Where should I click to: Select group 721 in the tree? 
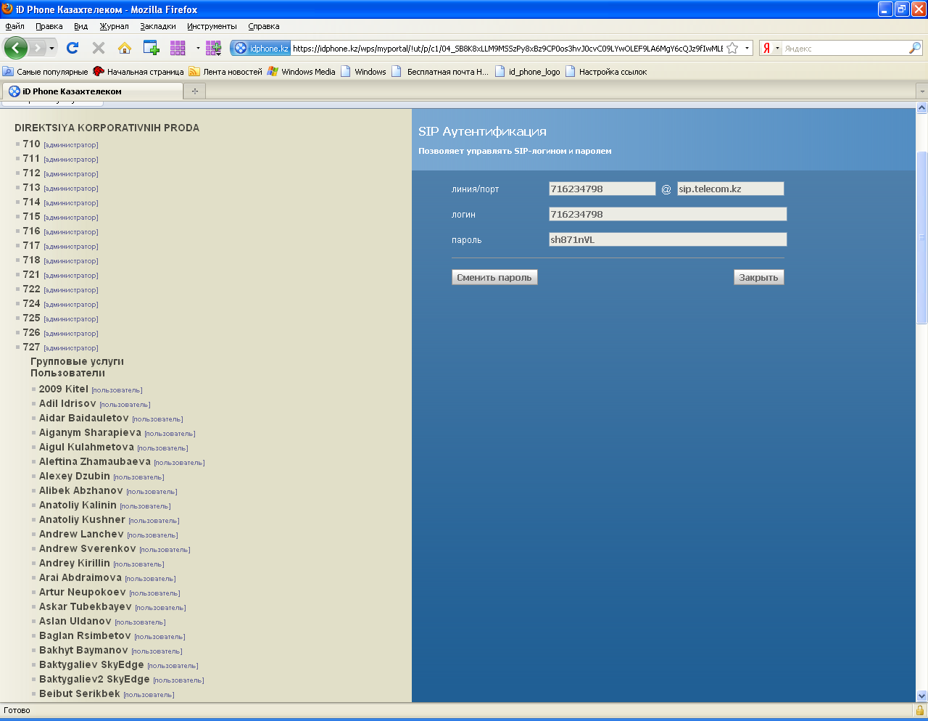click(x=31, y=274)
